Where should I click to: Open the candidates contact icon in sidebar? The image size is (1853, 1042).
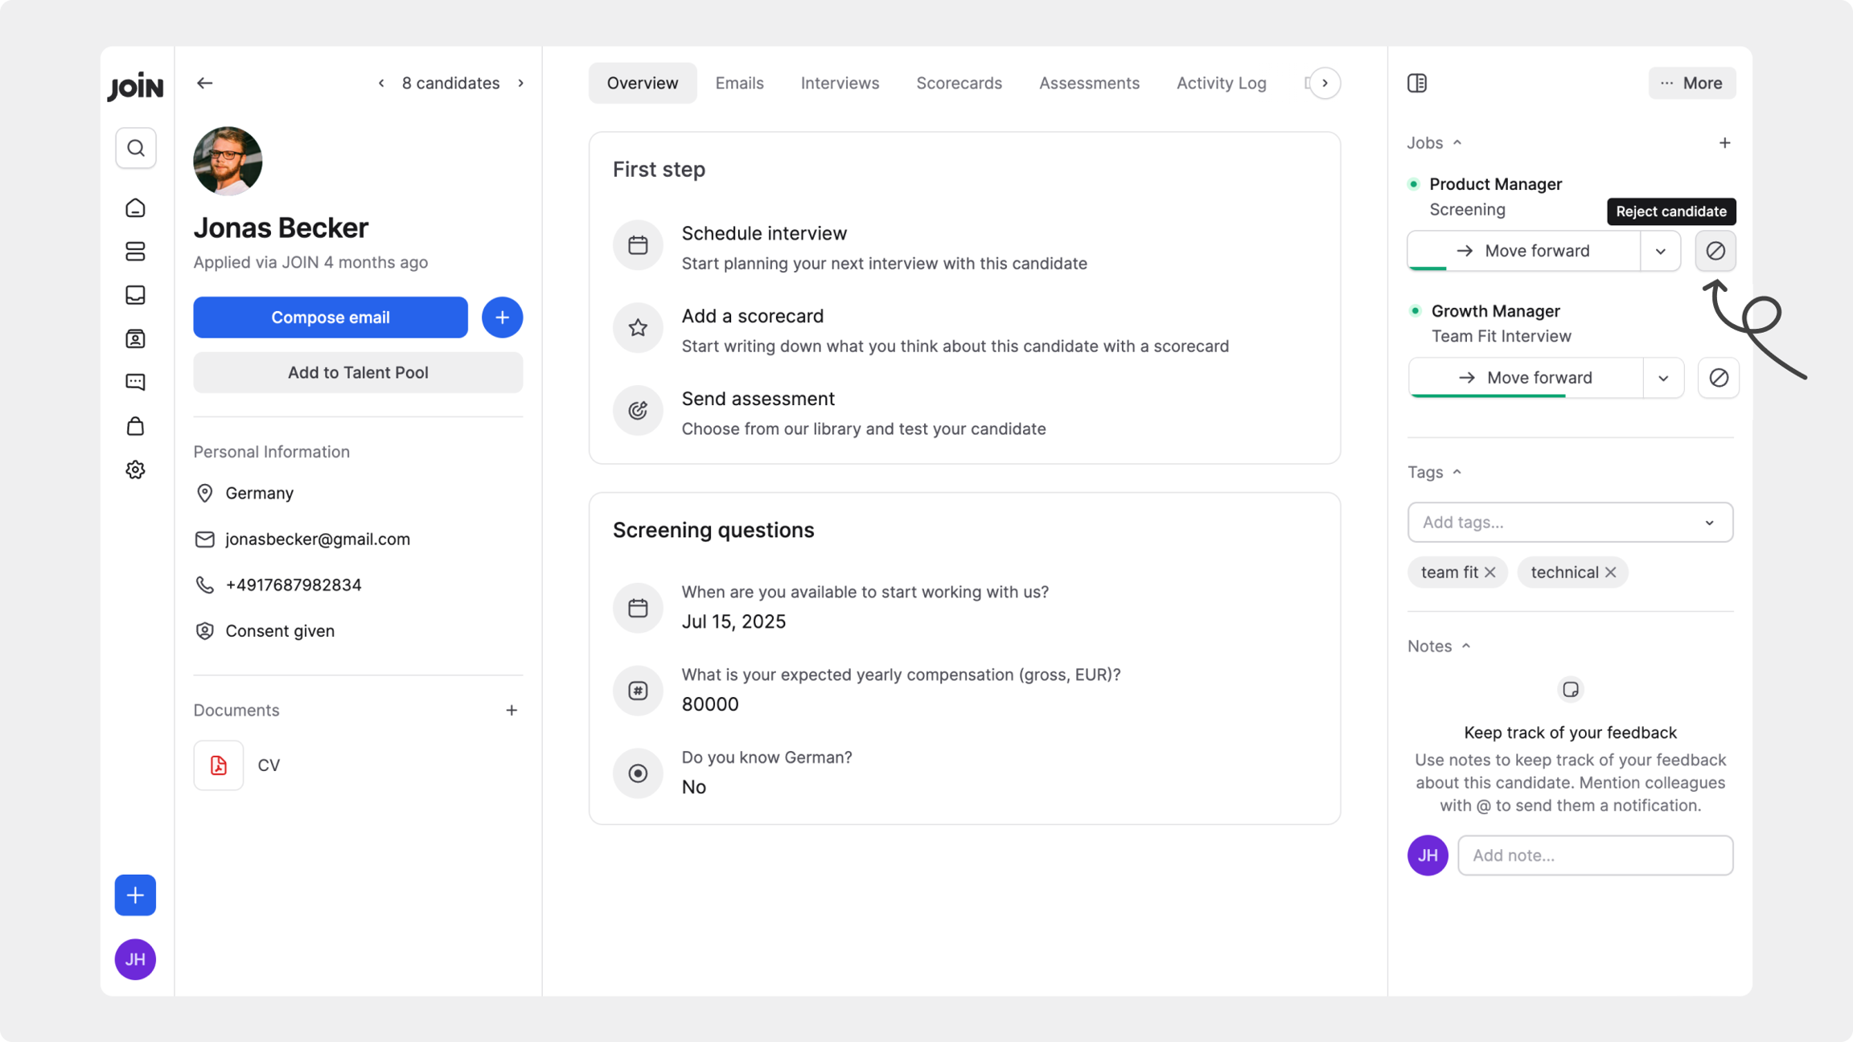pos(135,338)
